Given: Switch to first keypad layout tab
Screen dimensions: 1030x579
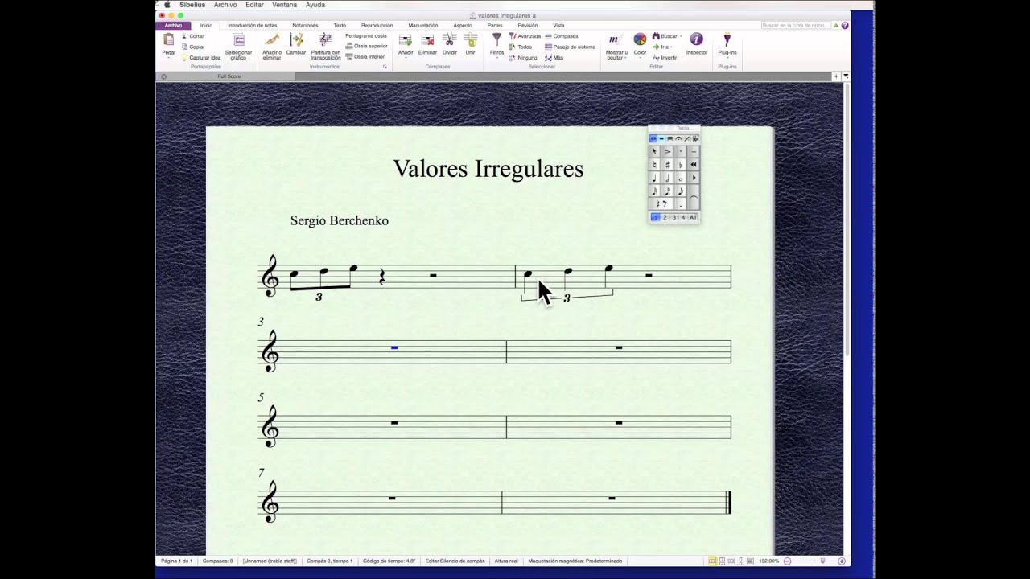Looking at the screenshot, I should [x=653, y=138].
